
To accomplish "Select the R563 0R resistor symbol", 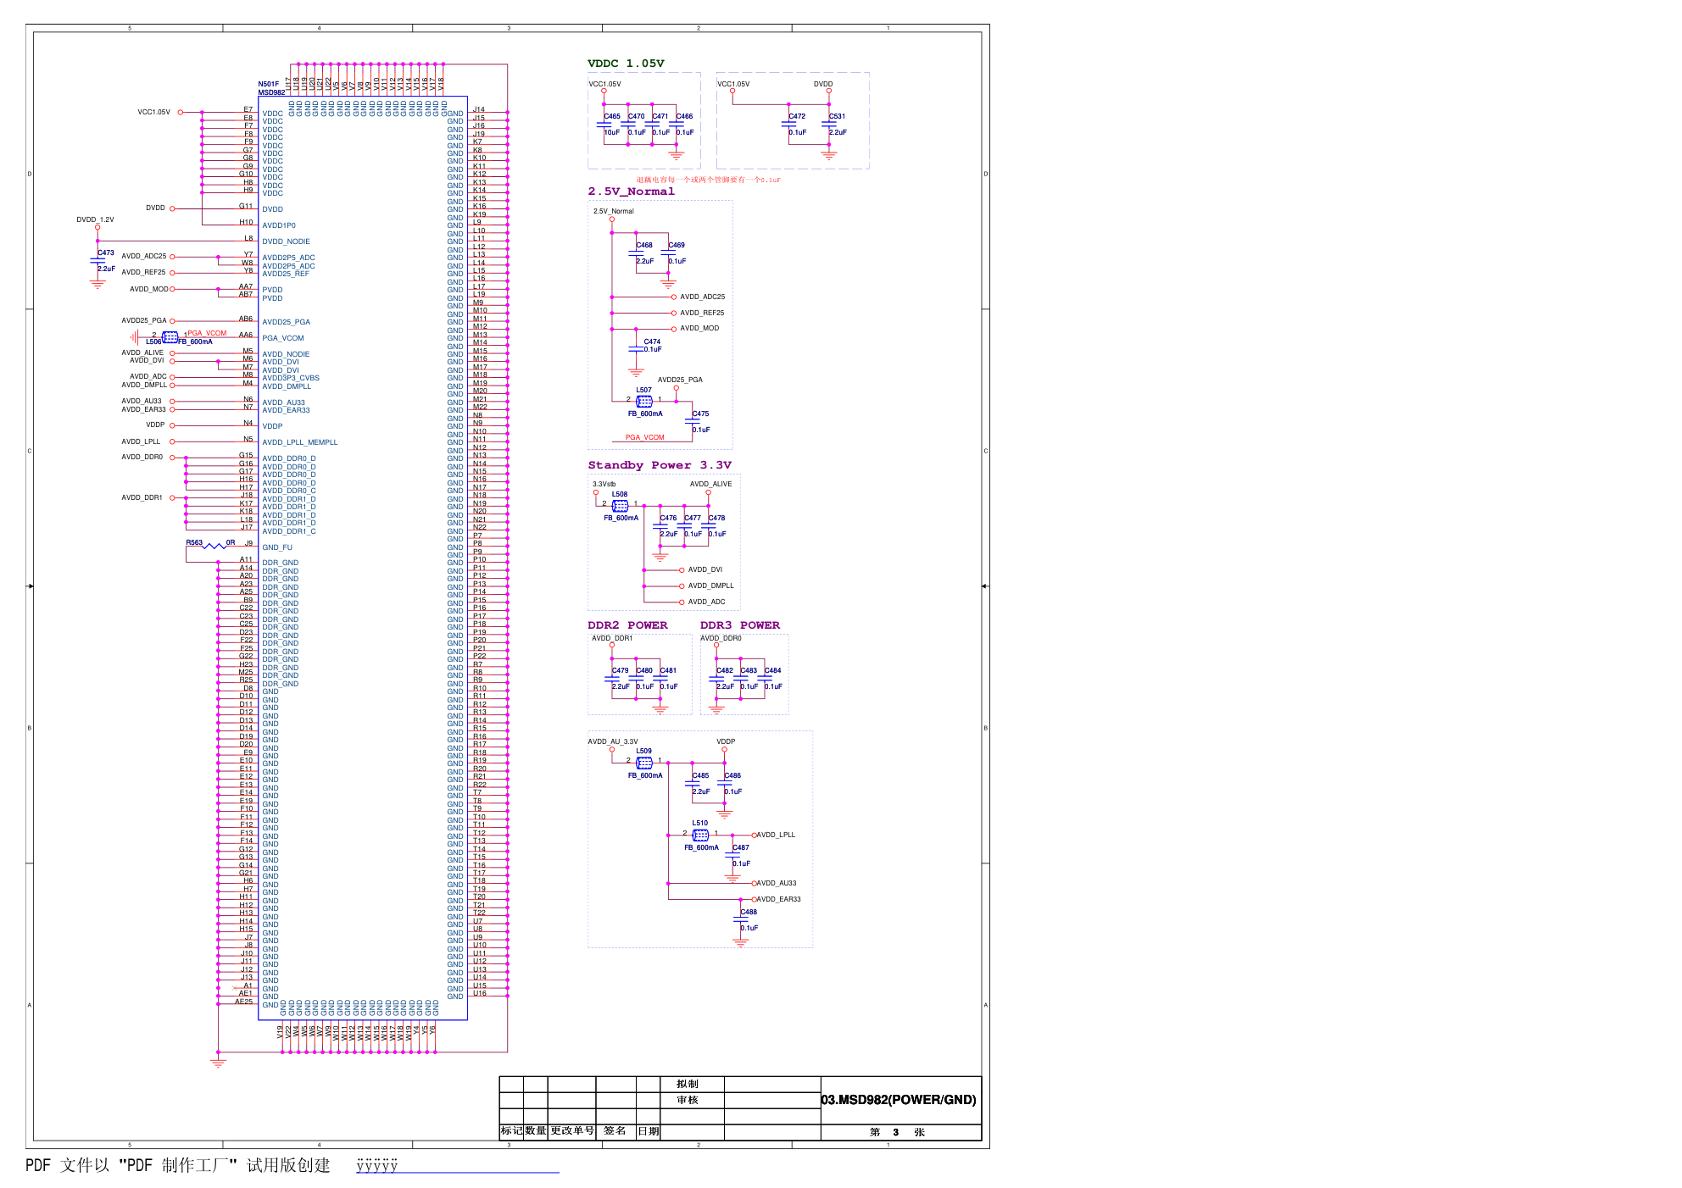I will [x=214, y=546].
